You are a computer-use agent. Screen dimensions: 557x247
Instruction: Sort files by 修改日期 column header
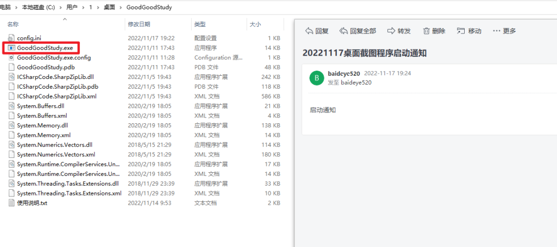point(139,24)
